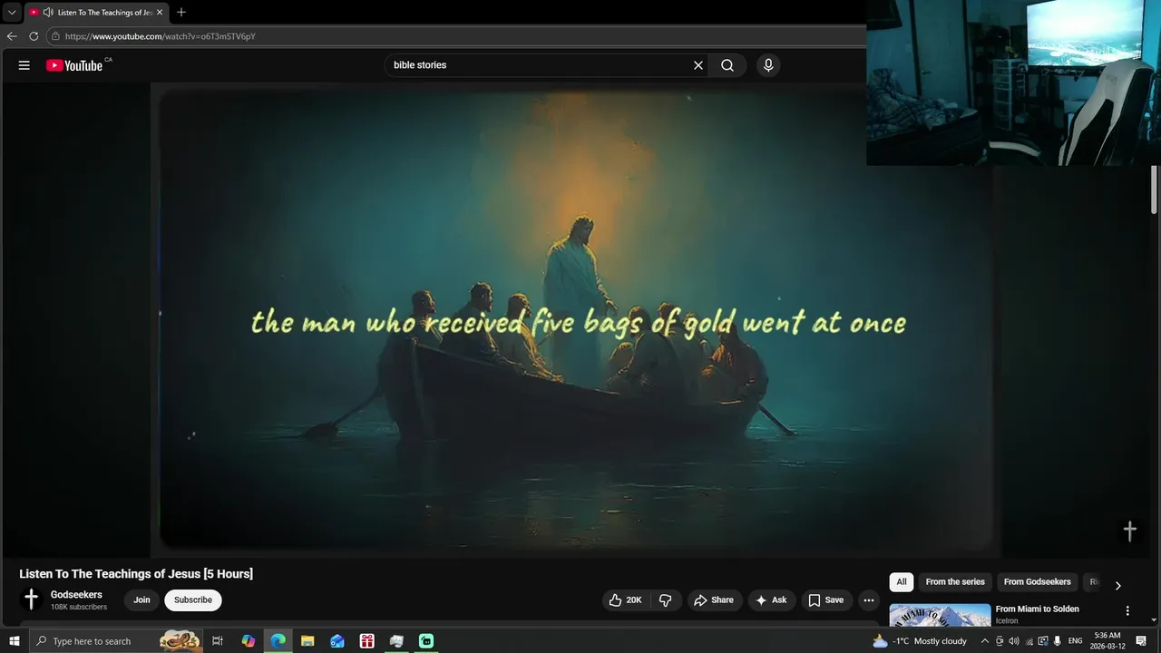Click the 108K subscribers text
This screenshot has width=1161, height=653.
79,607
